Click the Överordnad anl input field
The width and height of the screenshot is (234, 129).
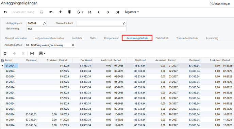point(101,23)
